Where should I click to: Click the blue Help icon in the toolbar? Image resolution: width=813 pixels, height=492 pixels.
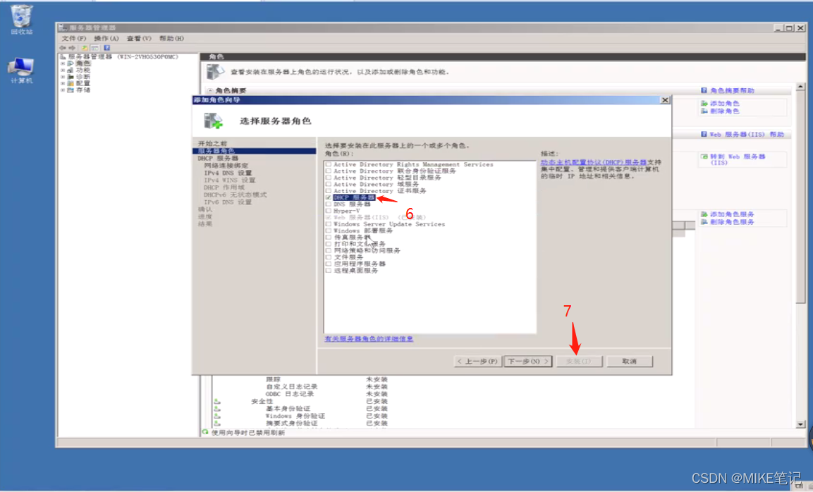tap(106, 48)
